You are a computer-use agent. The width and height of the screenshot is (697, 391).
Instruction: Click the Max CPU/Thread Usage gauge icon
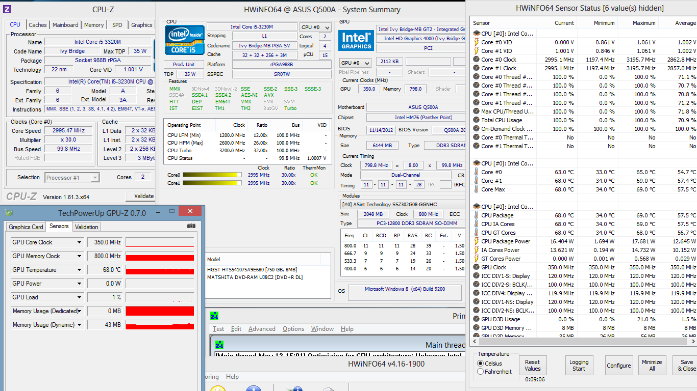pos(477,111)
